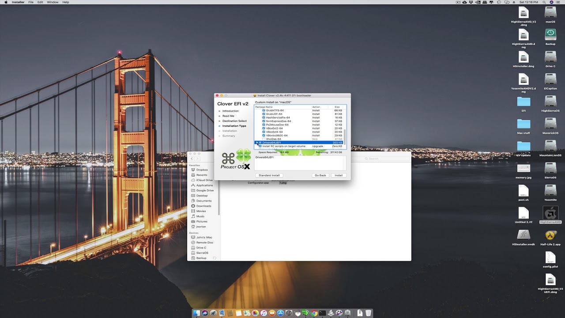
Task: Uncheck GrubUDF-64 package
Action: (x=264, y=114)
